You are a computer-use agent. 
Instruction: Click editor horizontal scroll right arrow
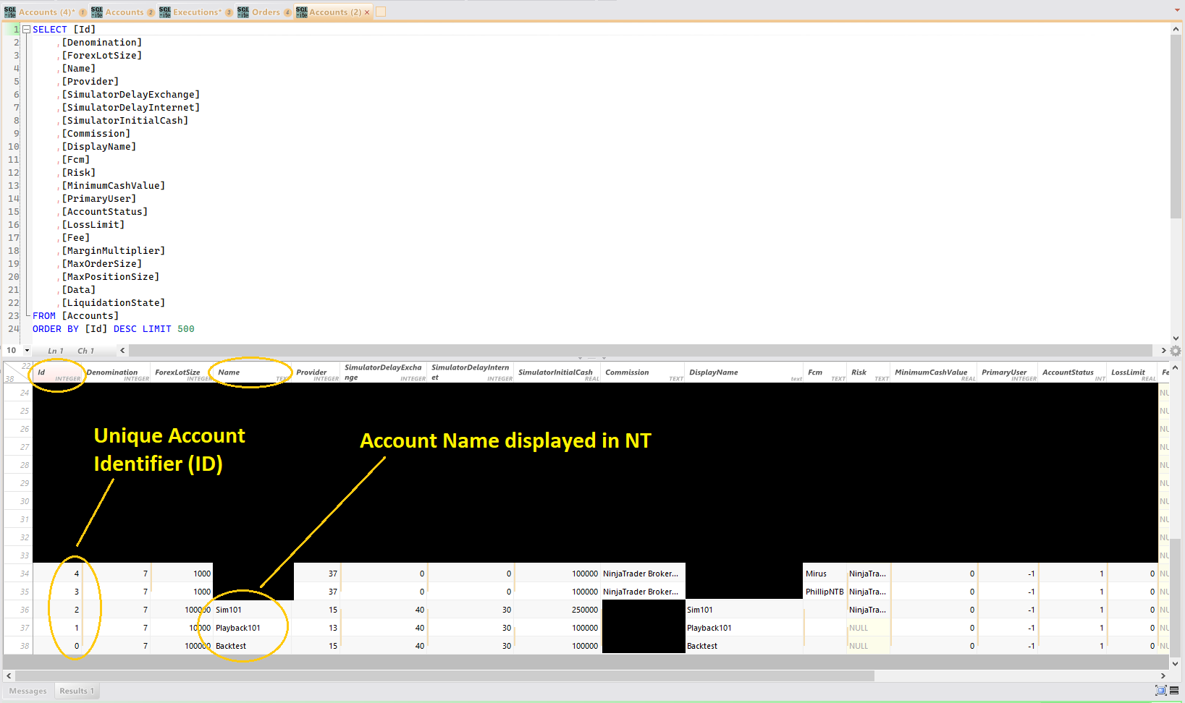pos(1163,351)
